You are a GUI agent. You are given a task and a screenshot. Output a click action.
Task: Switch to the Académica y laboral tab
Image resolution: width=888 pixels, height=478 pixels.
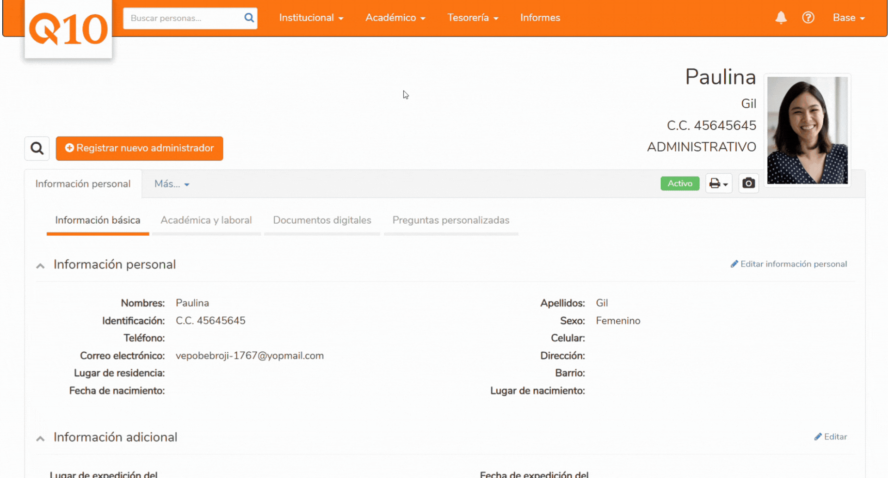[206, 221]
